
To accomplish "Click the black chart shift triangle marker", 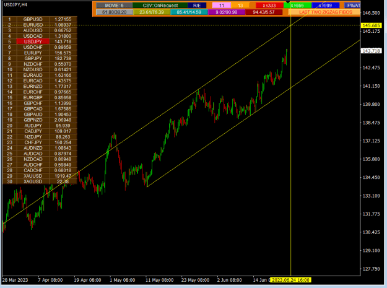I will 288,2.
